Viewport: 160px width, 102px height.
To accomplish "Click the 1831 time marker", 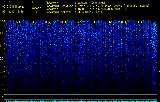I will (17, 22).
